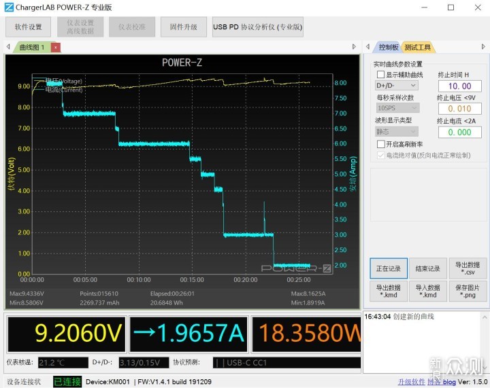Close the 曲线图 1 tab
This screenshot has width=490, height=388.
point(56,48)
